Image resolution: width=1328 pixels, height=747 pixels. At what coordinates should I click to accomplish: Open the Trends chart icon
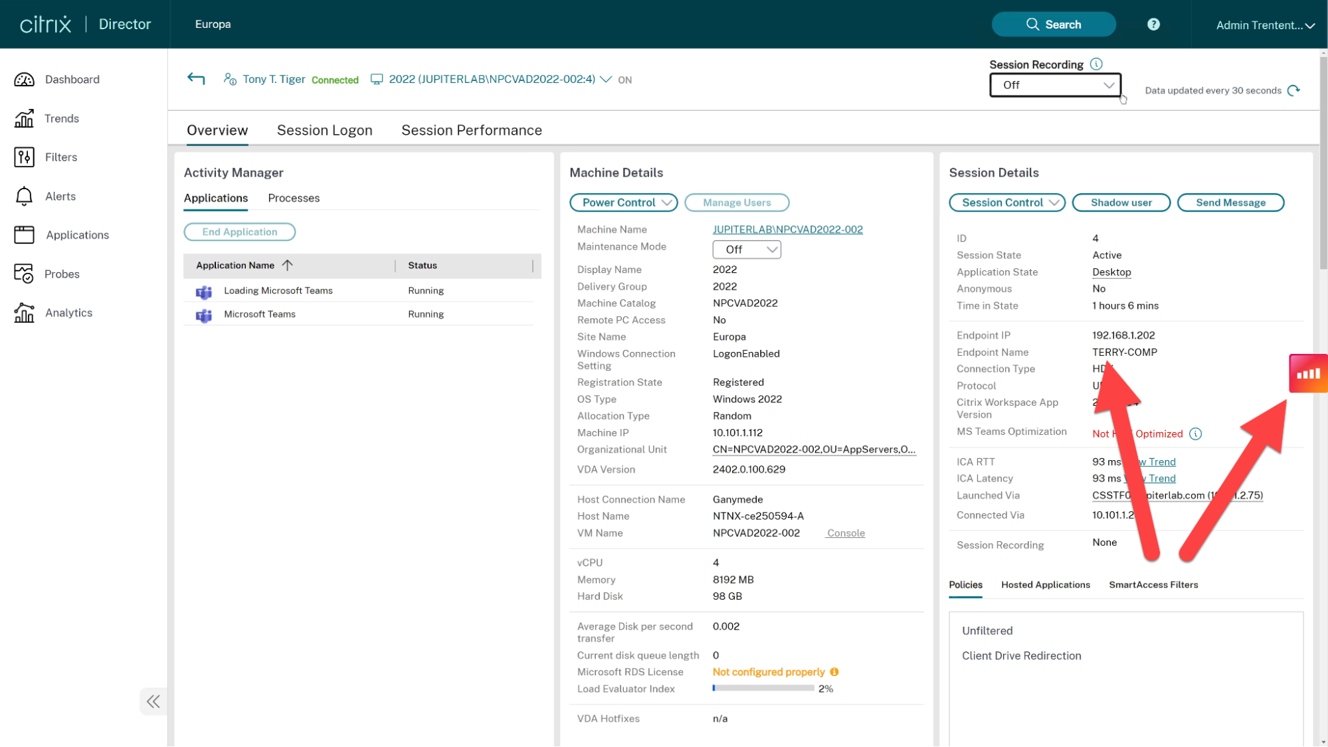(25, 118)
